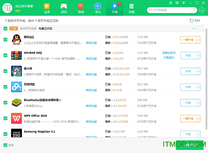The width and height of the screenshot is (208, 153).
Task: Uncheck the WinRAR 64位 checkbox
Action: click(6, 55)
